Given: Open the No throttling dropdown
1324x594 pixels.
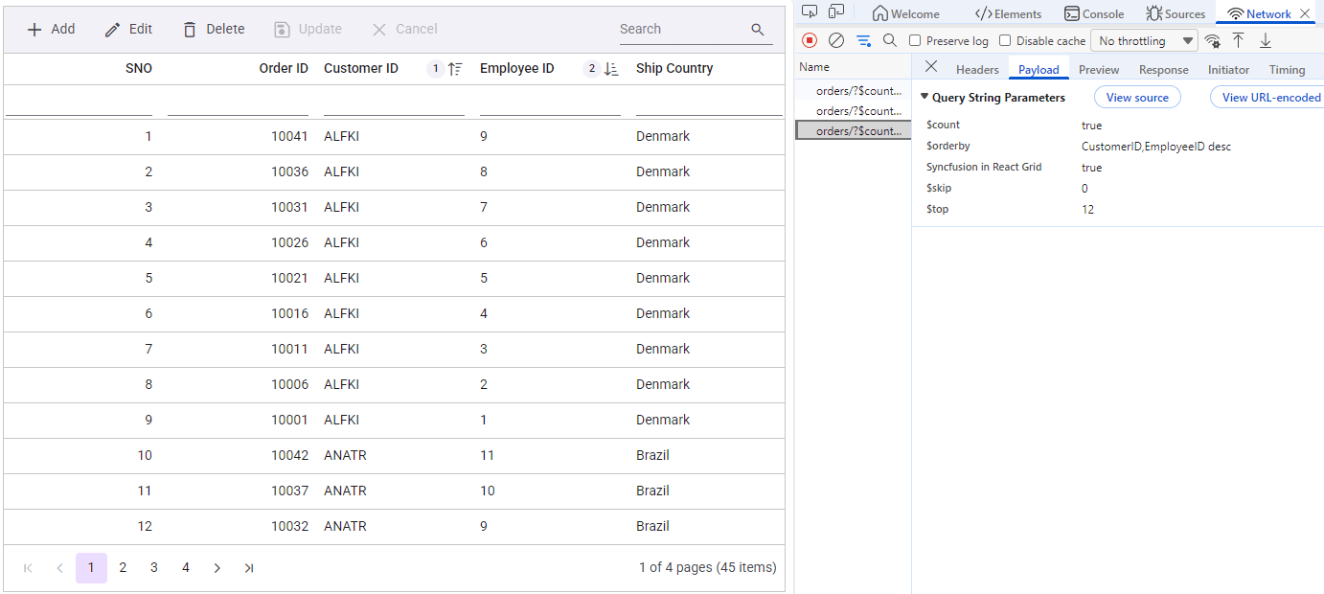Looking at the screenshot, I should click(x=1144, y=41).
